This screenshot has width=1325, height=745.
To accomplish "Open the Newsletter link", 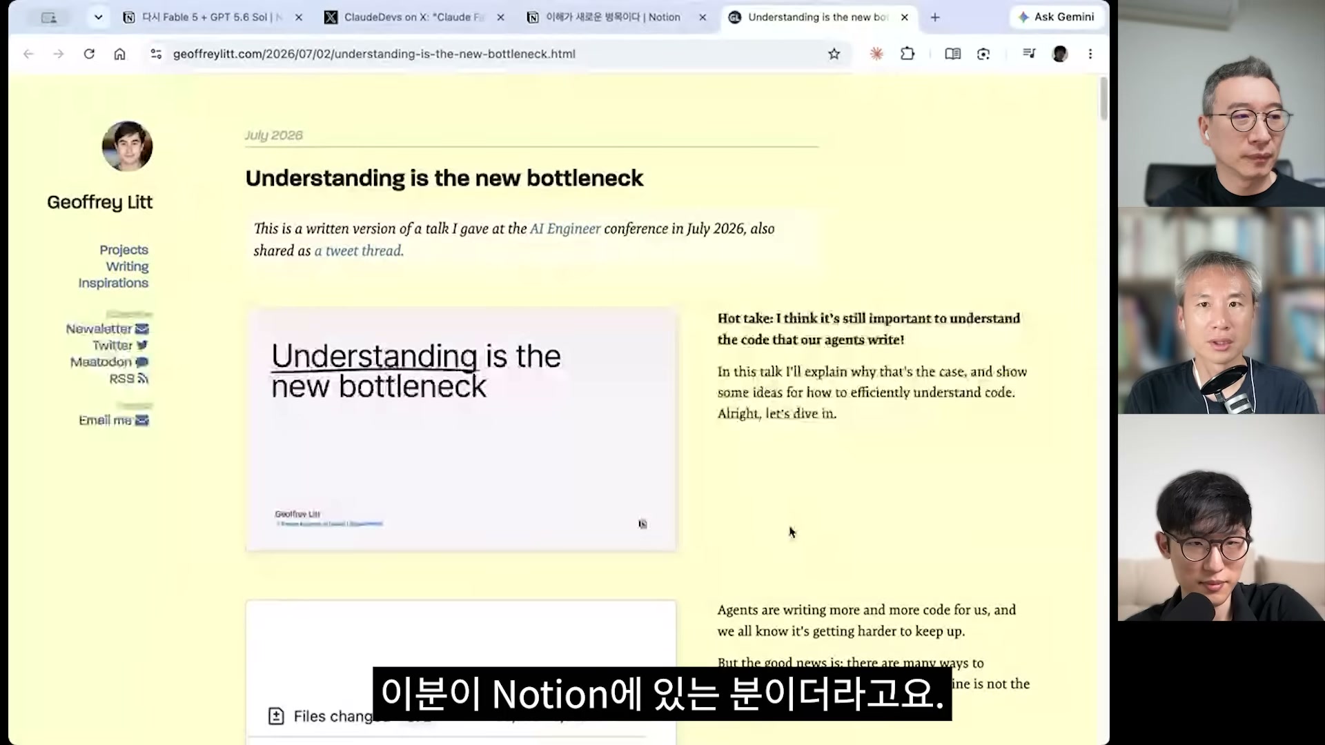I will [x=99, y=329].
